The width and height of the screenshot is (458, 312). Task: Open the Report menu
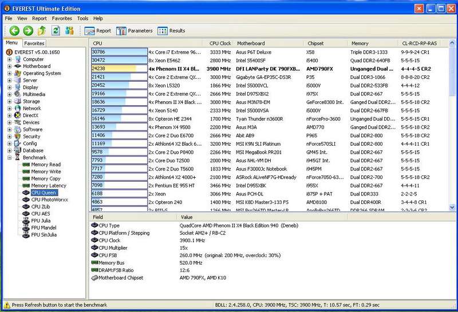coord(40,18)
